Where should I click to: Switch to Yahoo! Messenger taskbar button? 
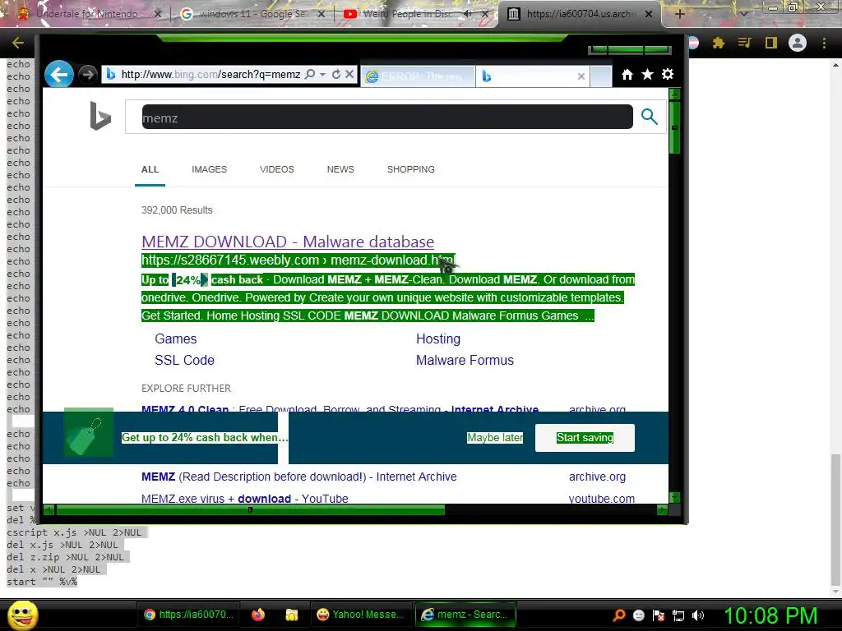point(360,615)
